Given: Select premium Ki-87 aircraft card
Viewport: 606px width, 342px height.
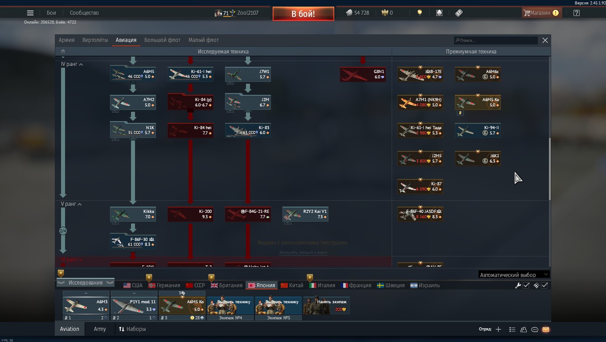Looking at the screenshot, I should coord(420,186).
